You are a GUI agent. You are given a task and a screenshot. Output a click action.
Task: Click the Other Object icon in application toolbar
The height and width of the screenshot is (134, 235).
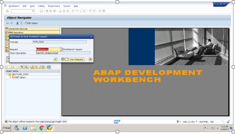coord(17,23)
